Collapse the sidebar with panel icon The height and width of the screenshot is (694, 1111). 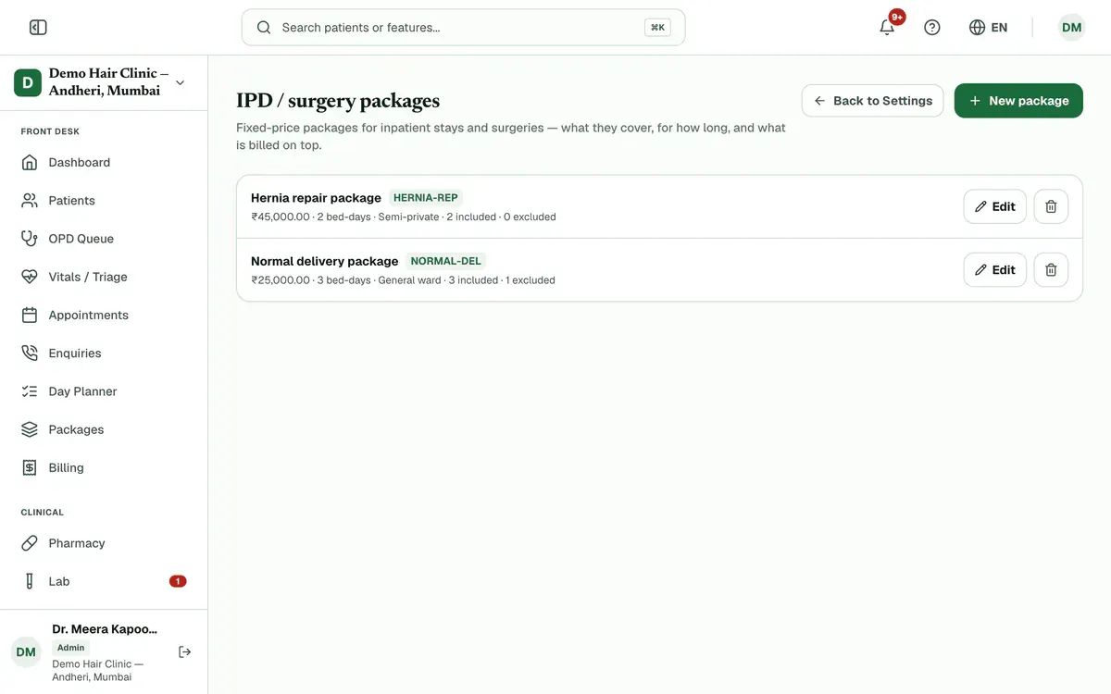(38, 28)
